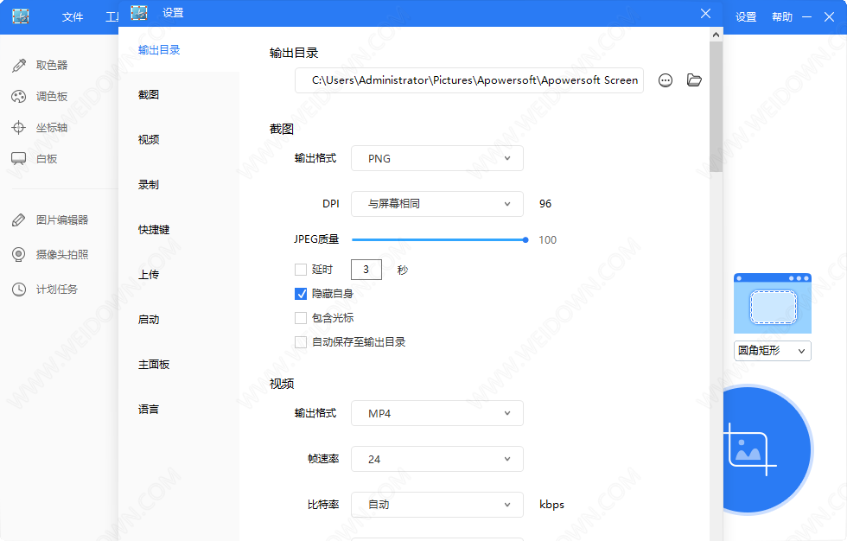The image size is (847, 541).
Task: Expand the 比特率 自动 dropdown
Action: point(437,505)
